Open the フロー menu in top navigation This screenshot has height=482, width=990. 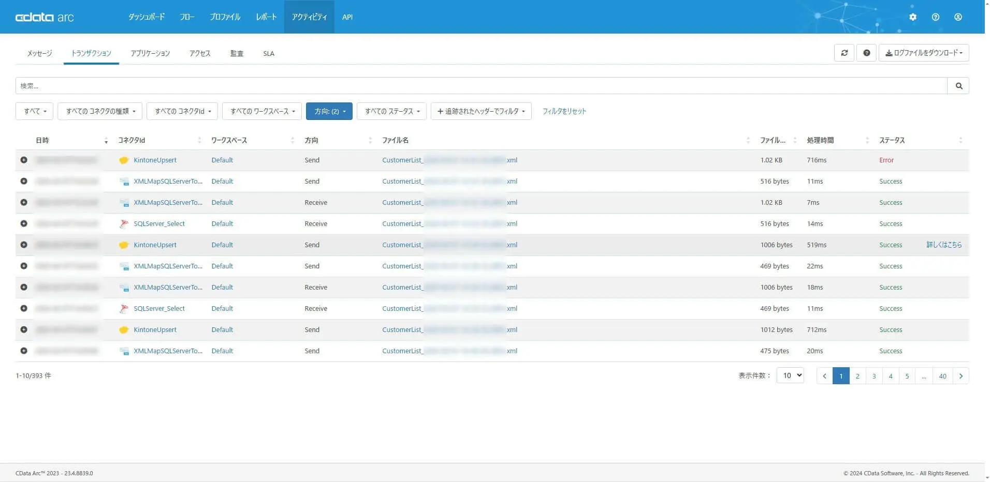coord(187,17)
